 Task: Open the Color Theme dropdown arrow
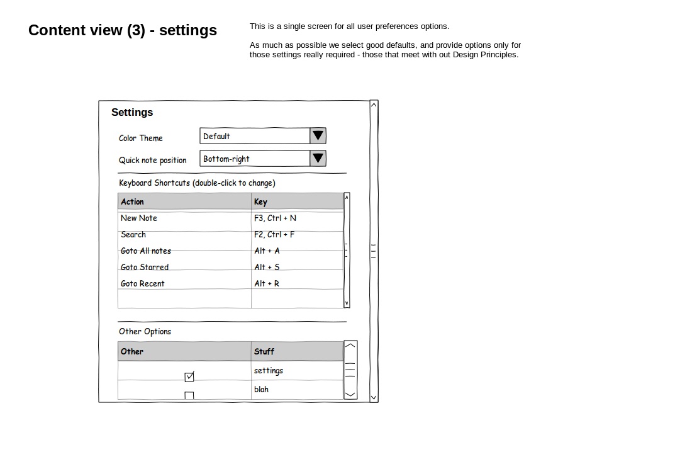coord(318,136)
